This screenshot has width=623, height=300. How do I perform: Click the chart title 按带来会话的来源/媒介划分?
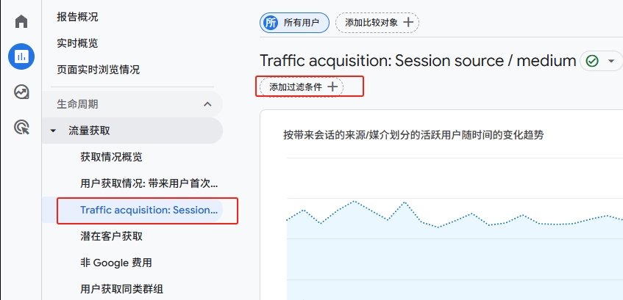[x=413, y=135]
